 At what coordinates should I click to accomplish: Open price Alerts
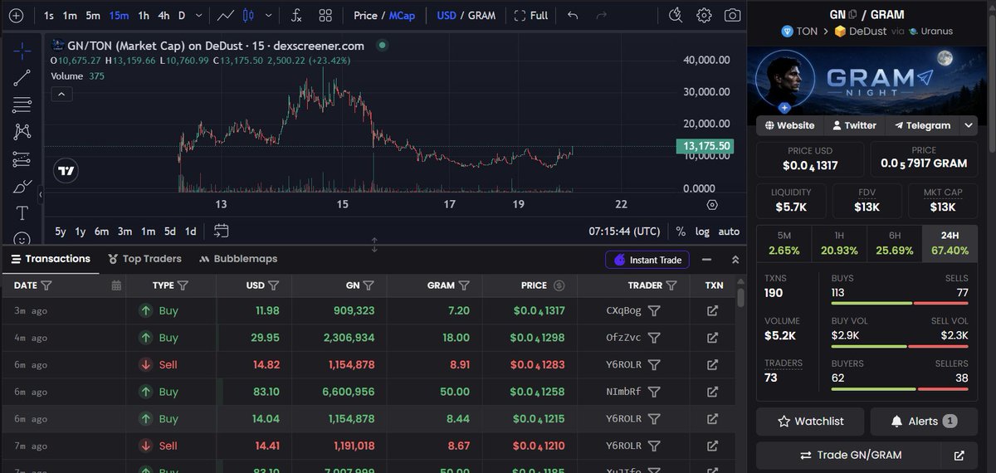tap(924, 422)
